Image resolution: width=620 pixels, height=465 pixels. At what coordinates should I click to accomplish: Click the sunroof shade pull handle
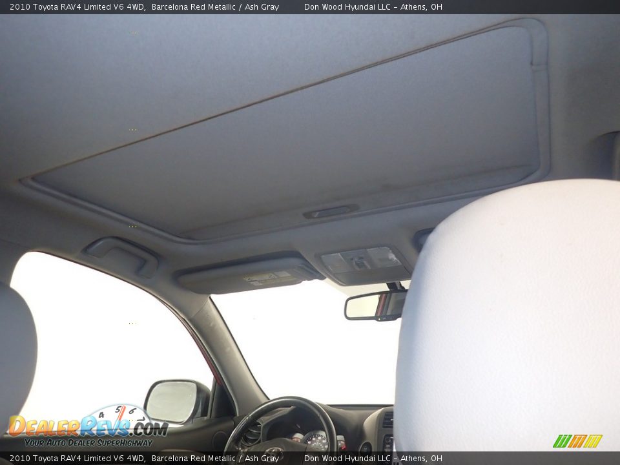pos(331,212)
